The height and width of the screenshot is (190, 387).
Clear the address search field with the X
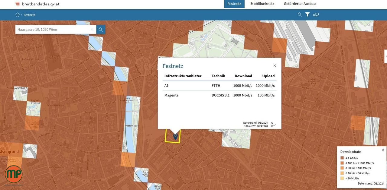point(92,30)
